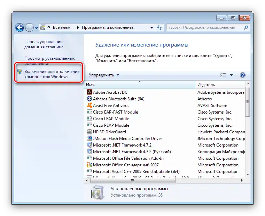
Task: Click HP 3D DriveGuard icon
Action: coord(89,132)
